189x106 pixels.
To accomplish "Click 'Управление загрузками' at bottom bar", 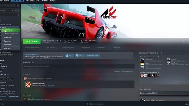I will point(96,104).
